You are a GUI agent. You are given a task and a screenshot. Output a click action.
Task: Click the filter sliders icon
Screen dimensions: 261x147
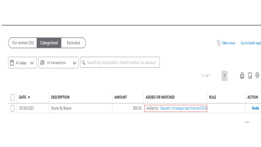[43, 63]
